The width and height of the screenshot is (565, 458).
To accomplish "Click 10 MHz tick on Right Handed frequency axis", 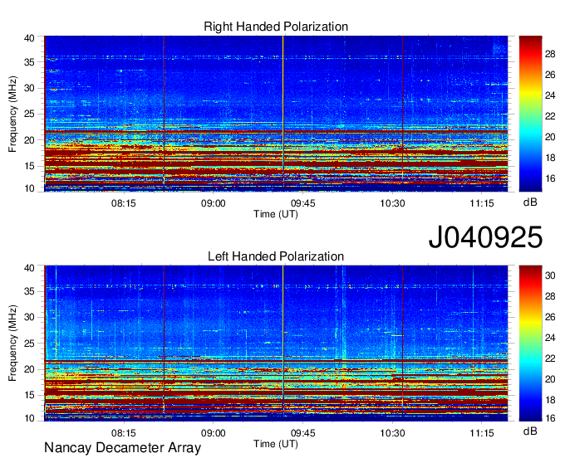I will [29, 188].
